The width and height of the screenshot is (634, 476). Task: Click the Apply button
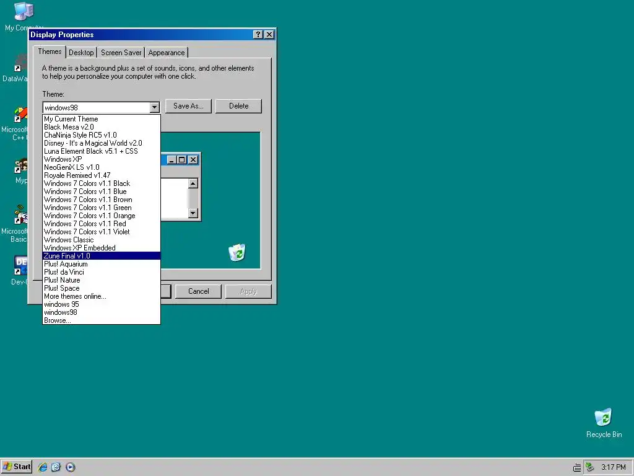[248, 291]
